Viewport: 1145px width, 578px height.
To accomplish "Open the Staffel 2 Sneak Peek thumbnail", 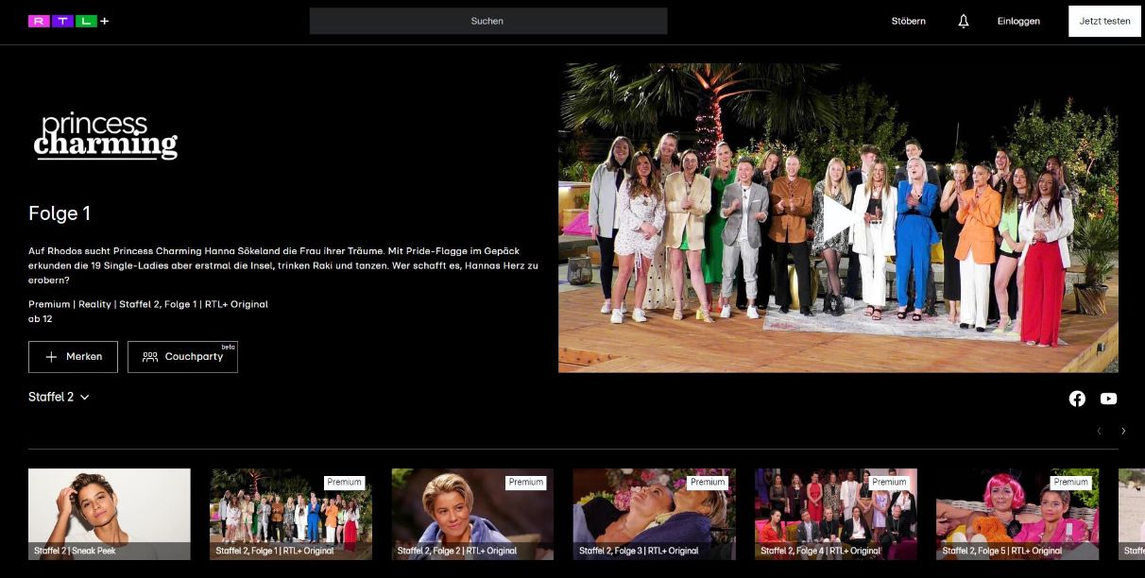I will pyautogui.click(x=110, y=514).
